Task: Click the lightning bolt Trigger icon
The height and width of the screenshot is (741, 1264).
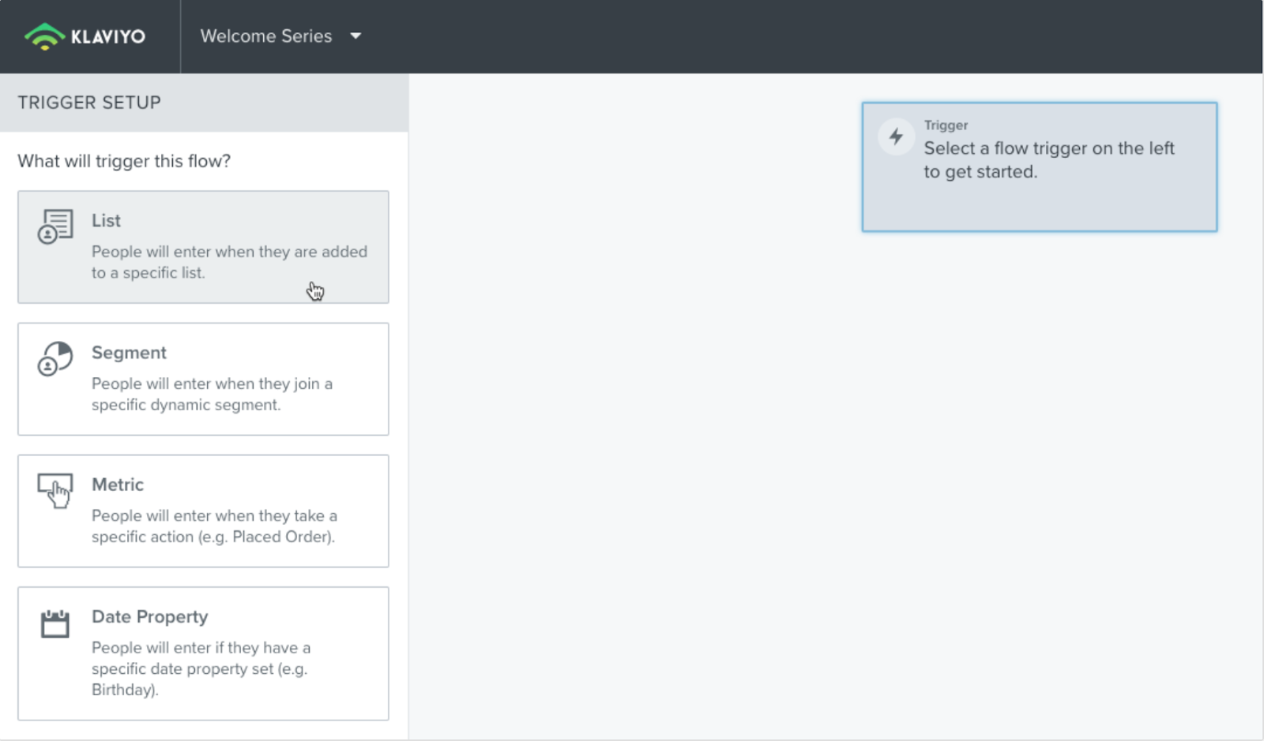Action: click(x=896, y=137)
